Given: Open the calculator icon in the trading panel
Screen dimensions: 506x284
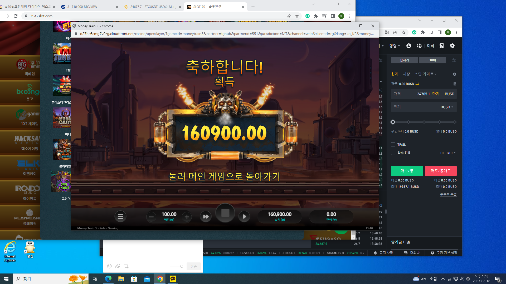Looking at the screenshot, I should (455, 84).
